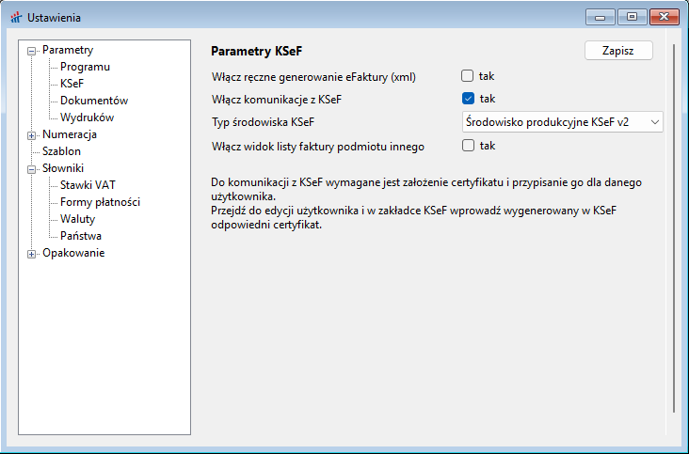Collapse the Parametry tree node
Screen dimensions: 689x454
point(32,51)
